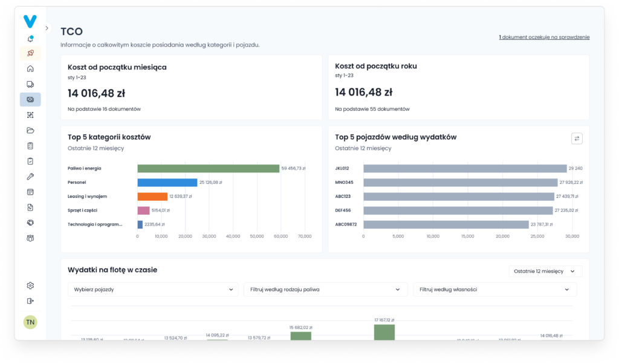619x363 pixels.
Task: Open the notifications bell icon
Action: click(30, 38)
